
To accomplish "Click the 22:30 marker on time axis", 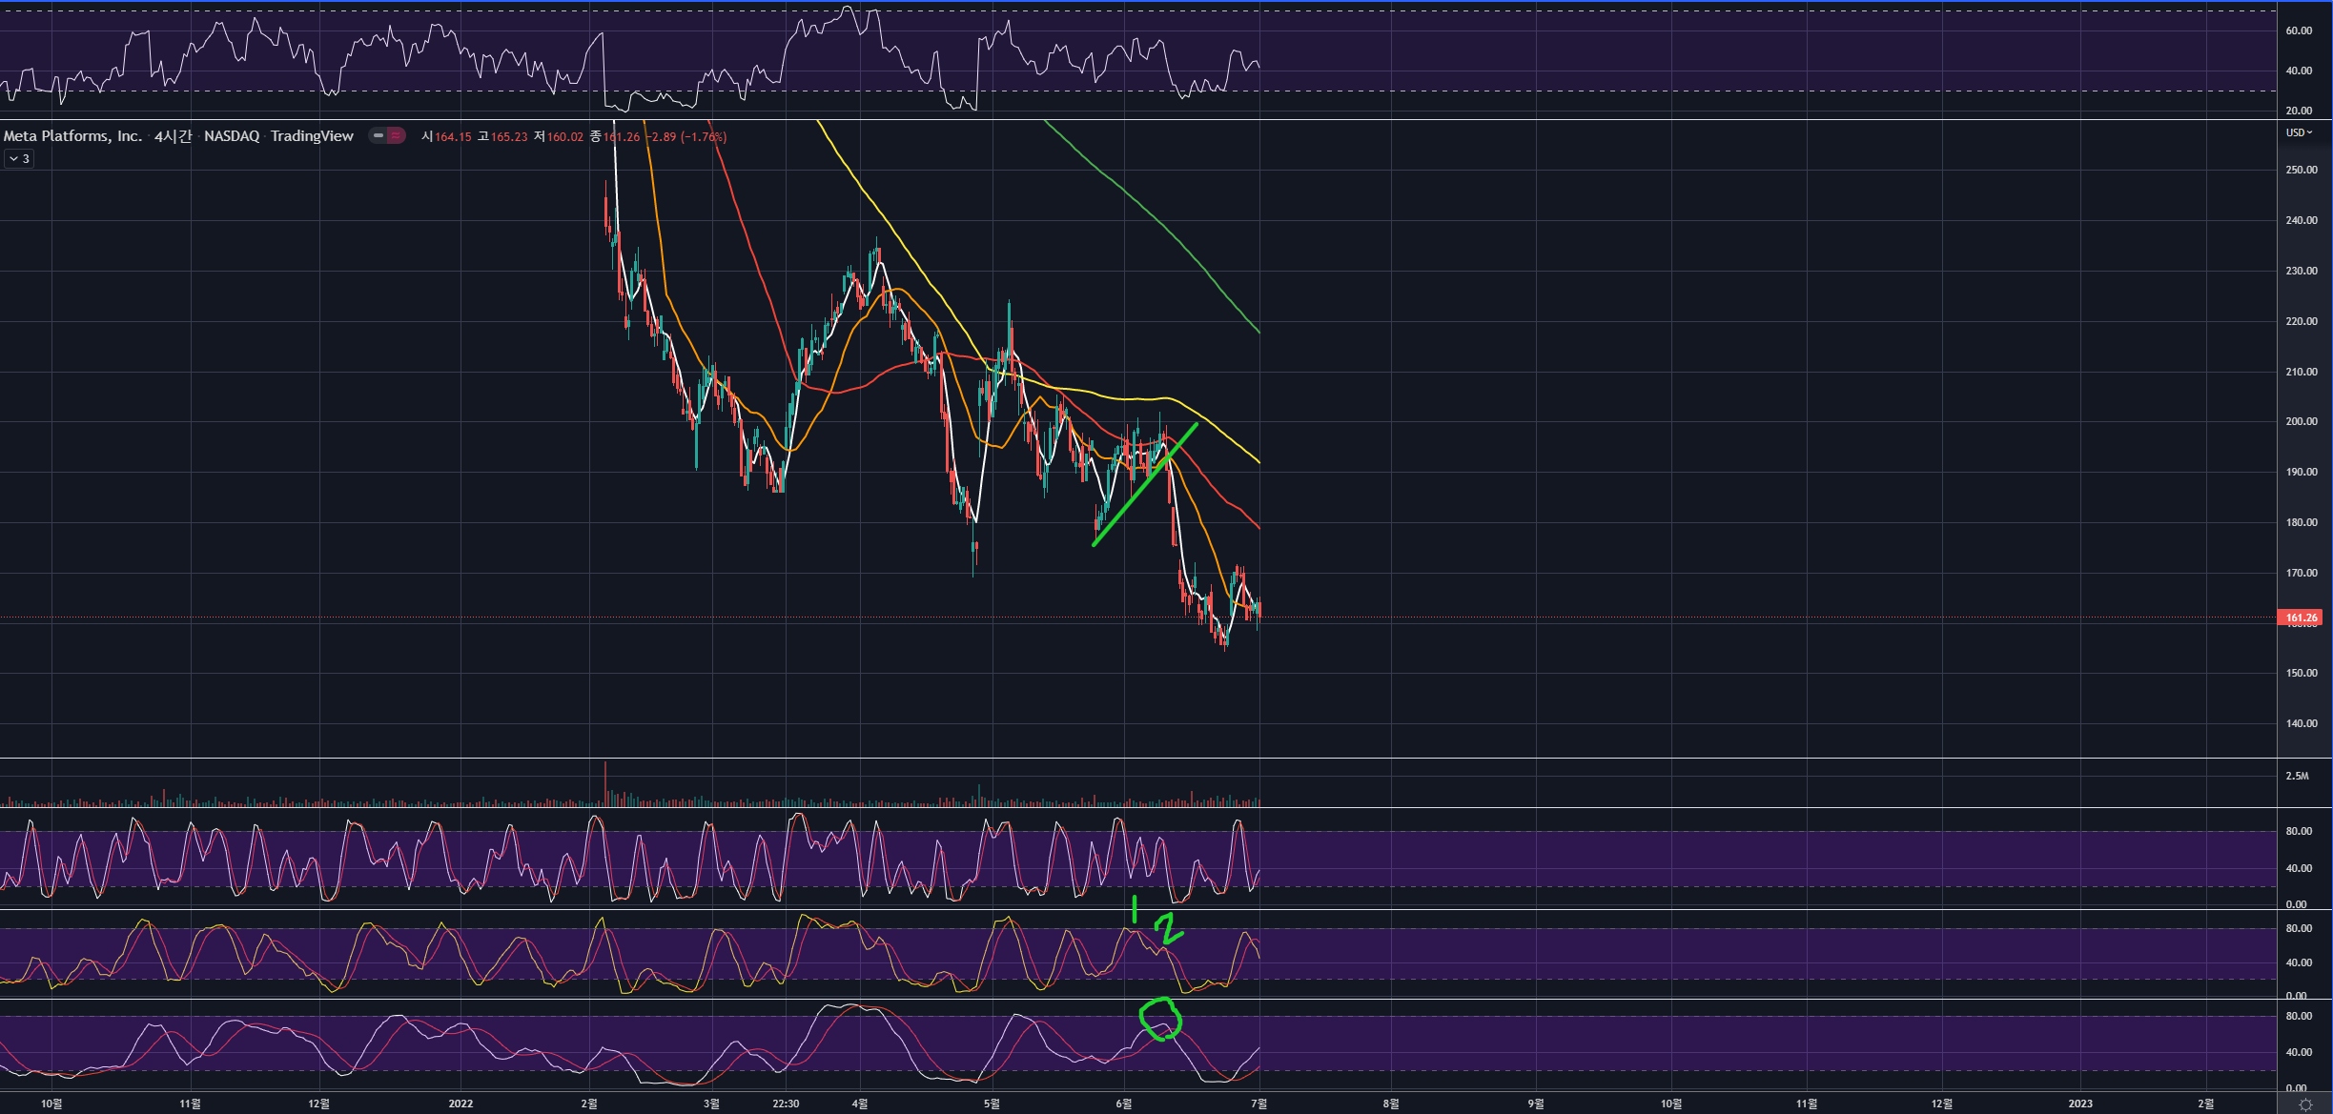I will pos(786,1104).
